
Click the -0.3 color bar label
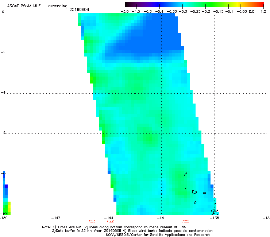pyautogui.click(x=183, y=12)
